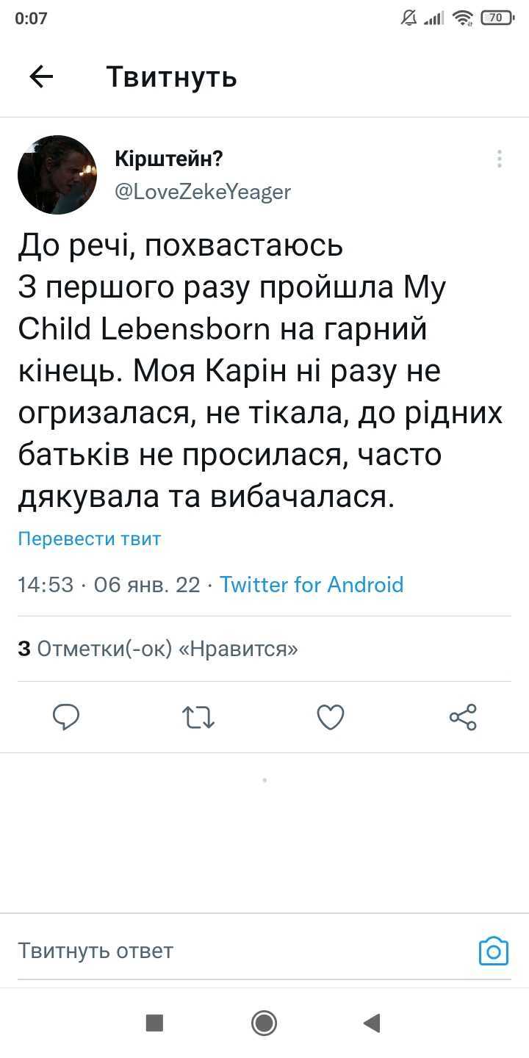Tap the reply speech bubble icon
The width and height of the screenshot is (529, 1058).
pyautogui.click(x=66, y=717)
